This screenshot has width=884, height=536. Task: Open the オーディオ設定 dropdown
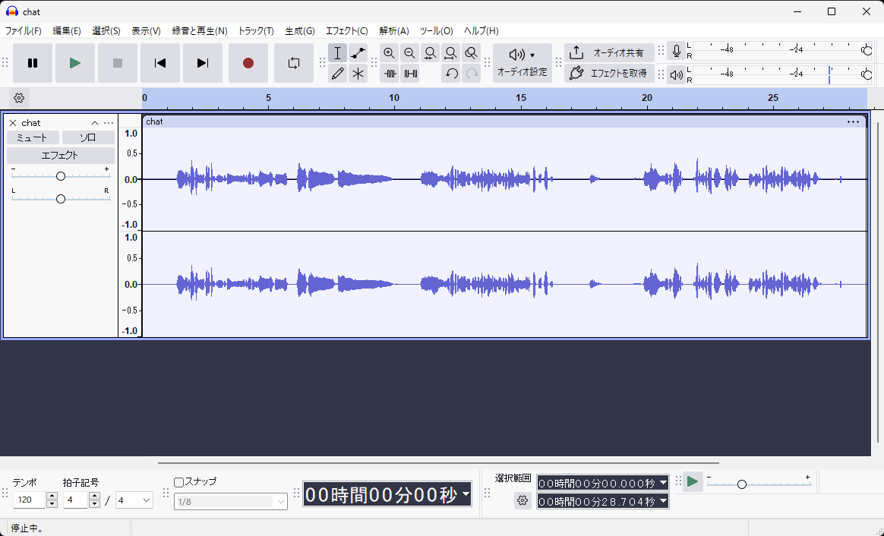(x=522, y=63)
